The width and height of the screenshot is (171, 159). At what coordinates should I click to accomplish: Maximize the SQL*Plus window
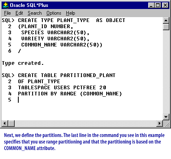click(158, 5)
